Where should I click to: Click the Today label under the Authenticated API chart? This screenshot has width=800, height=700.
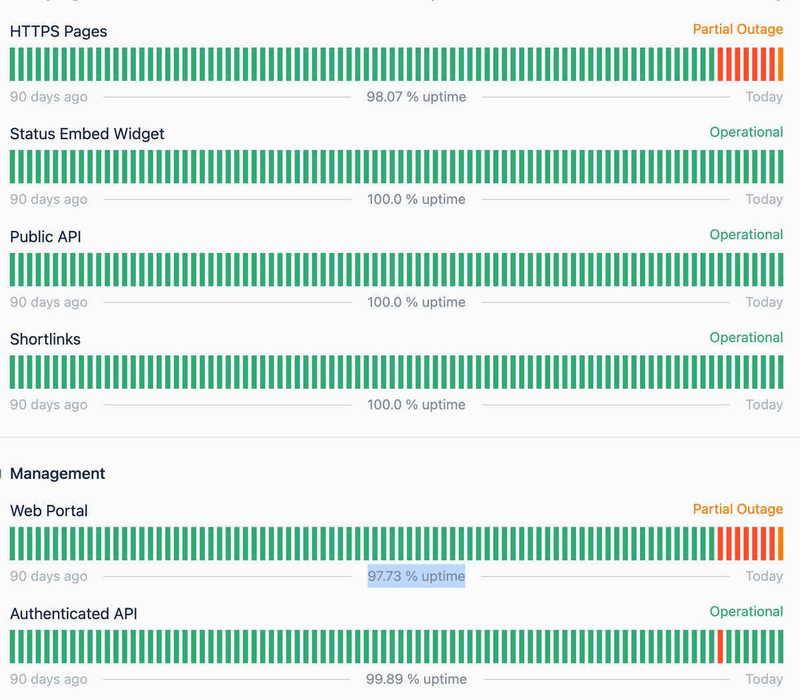click(764, 679)
